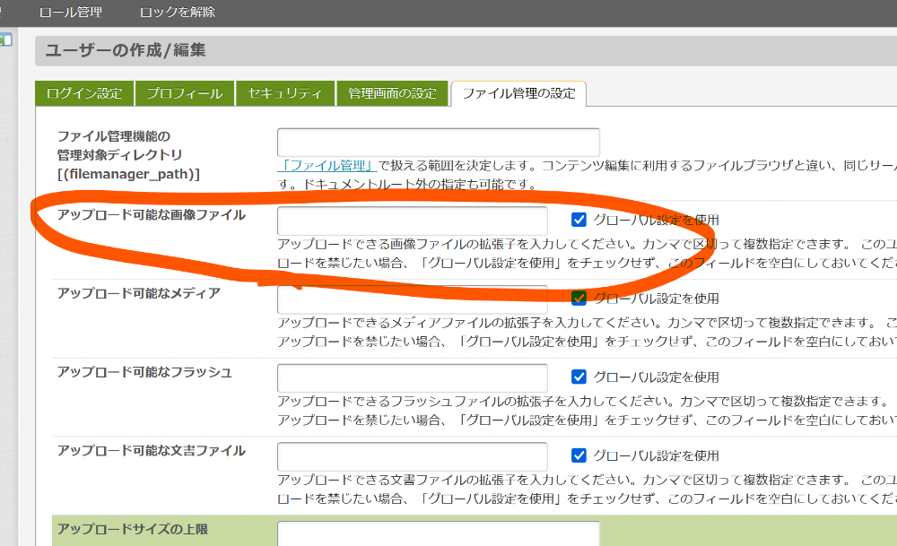Click the アップロード可能なメディア input field
The height and width of the screenshot is (546, 897).
click(x=412, y=299)
